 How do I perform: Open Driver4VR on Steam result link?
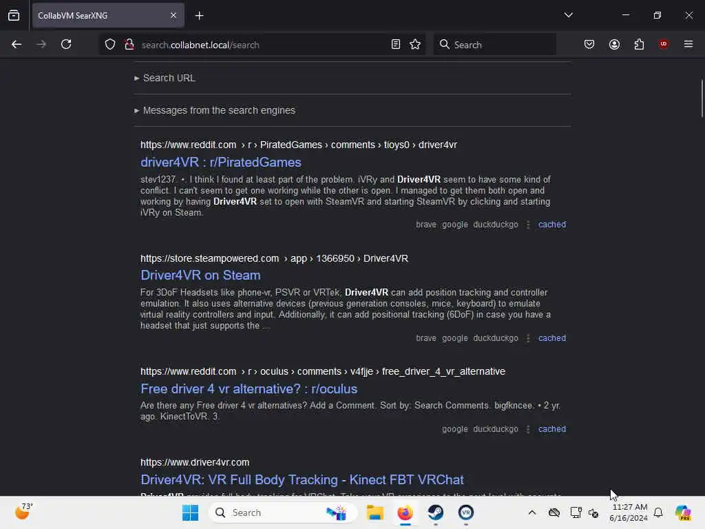200,276
